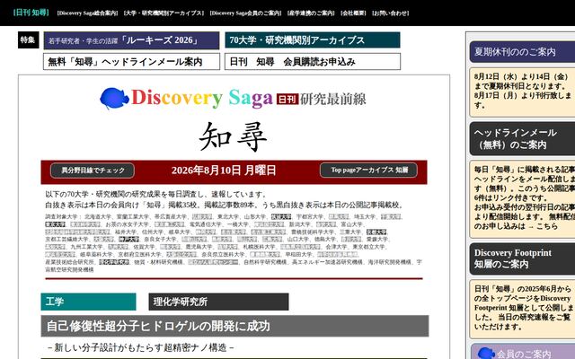The width and height of the screenshot is (575, 359).
Task: Click the → こちら signup link
Action: coord(543,226)
